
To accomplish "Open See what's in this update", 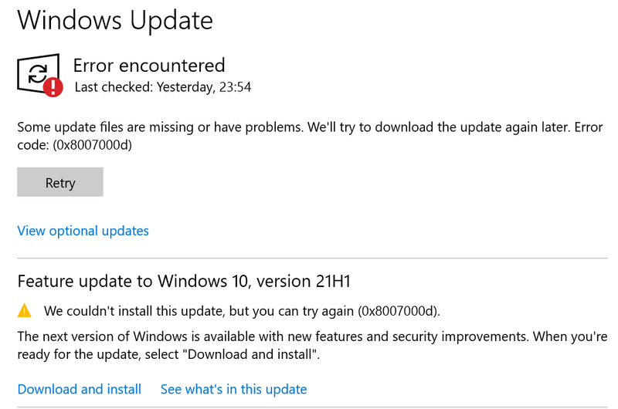I will [x=233, y=389].
